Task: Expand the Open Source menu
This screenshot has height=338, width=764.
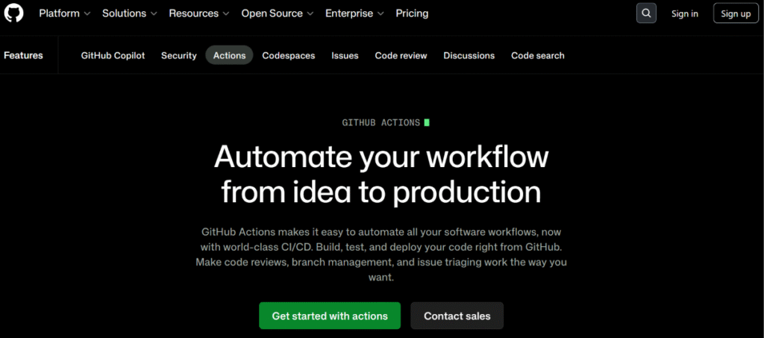Action: coord(278,13)
